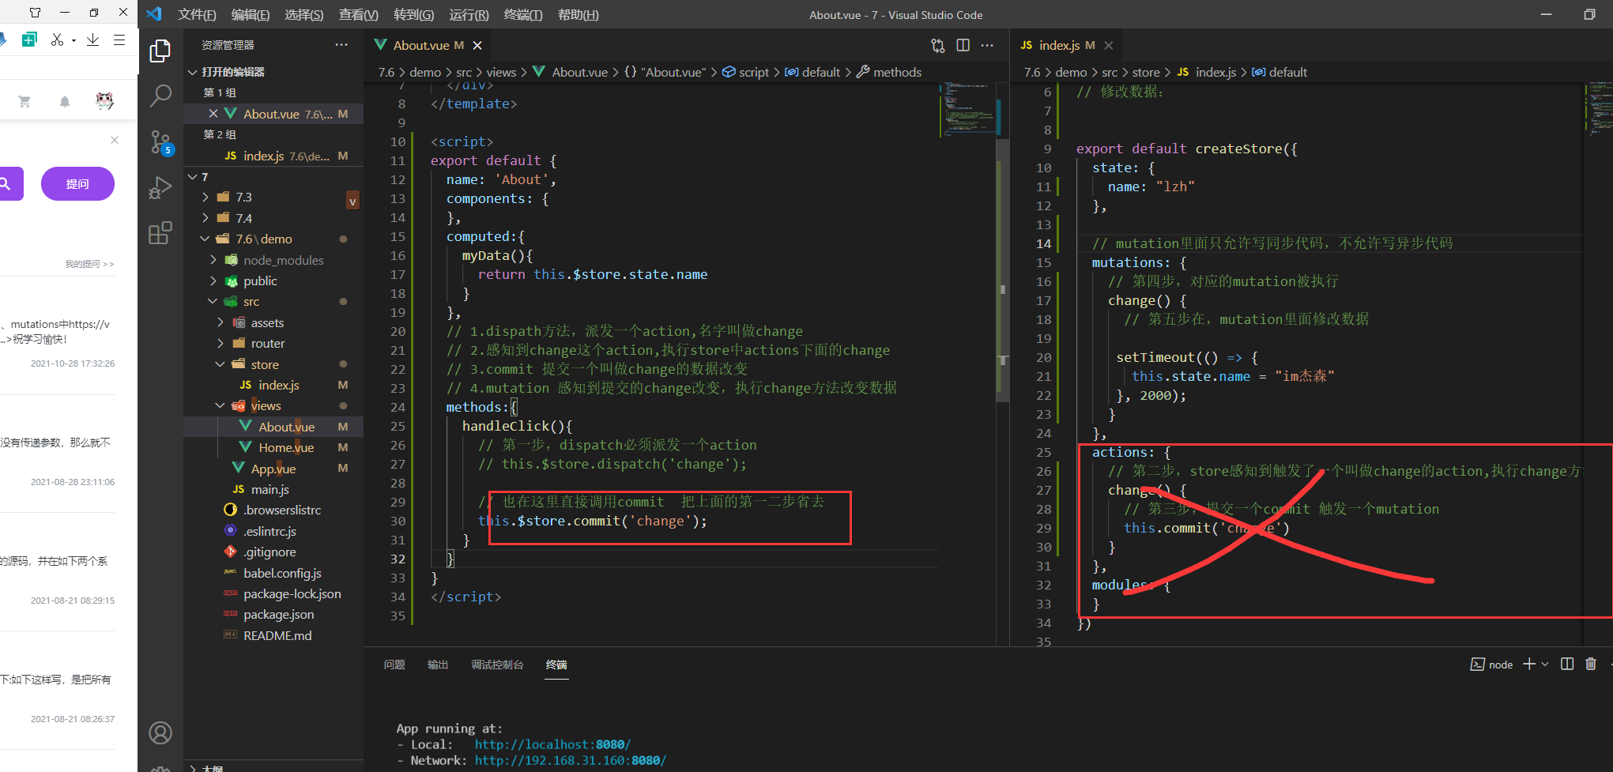Open the Accounts menu icon
This screenshot has height=772, width=1613.
point(160,733)
